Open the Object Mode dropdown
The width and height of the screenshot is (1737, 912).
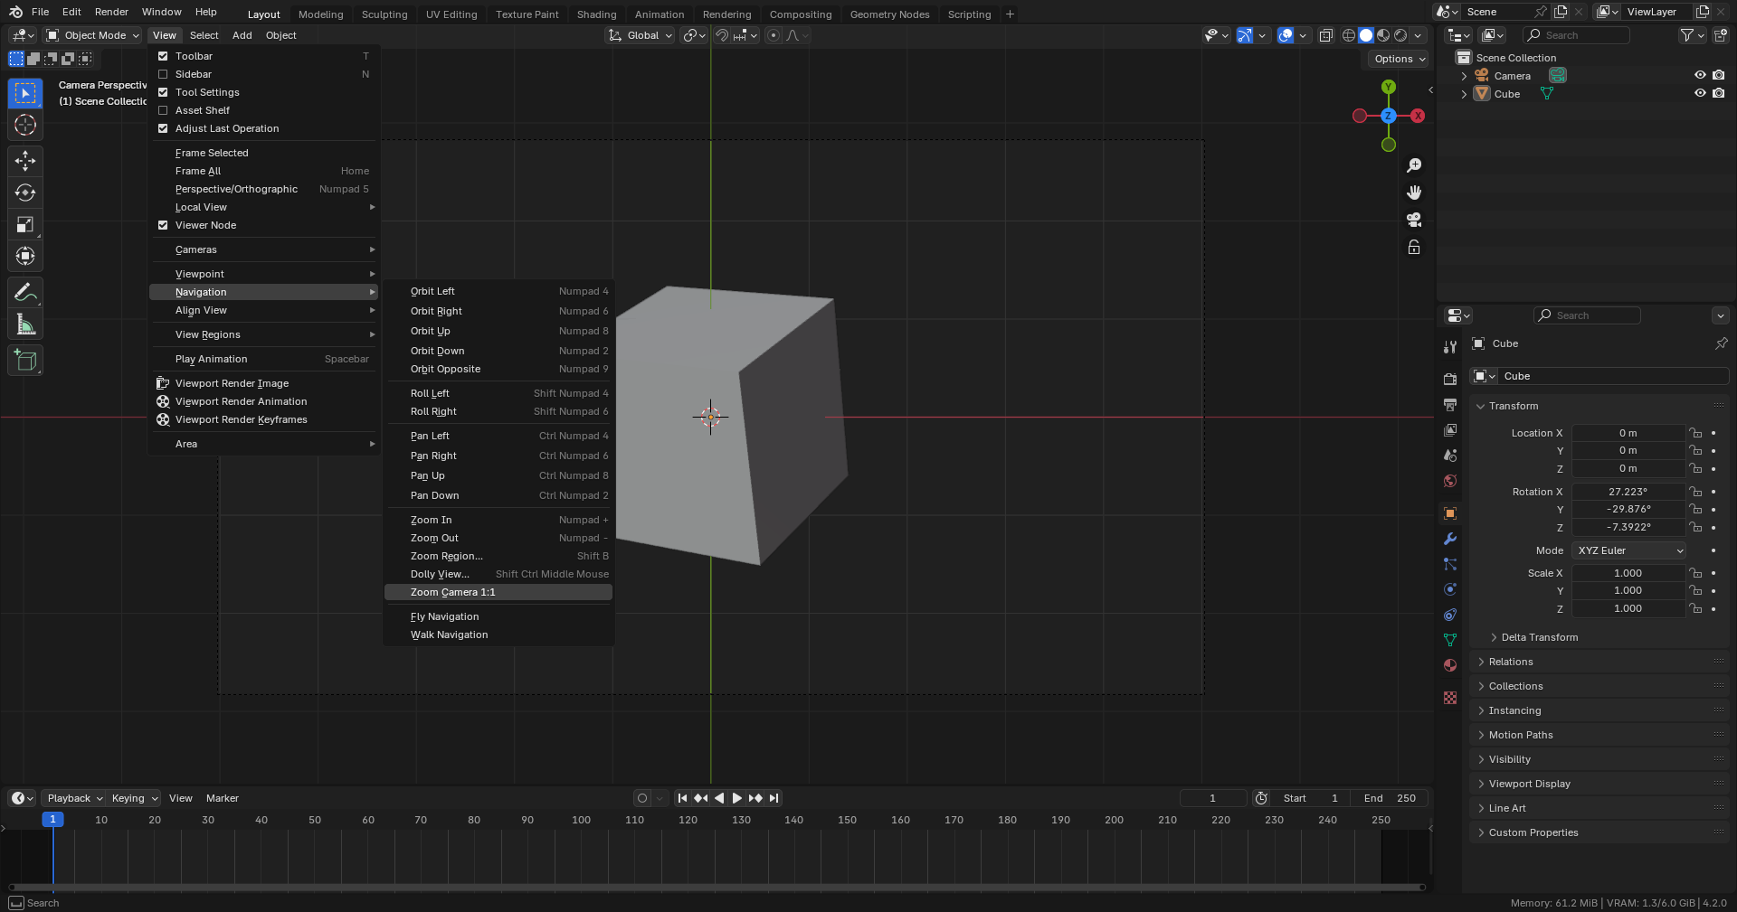pos(93,35)
